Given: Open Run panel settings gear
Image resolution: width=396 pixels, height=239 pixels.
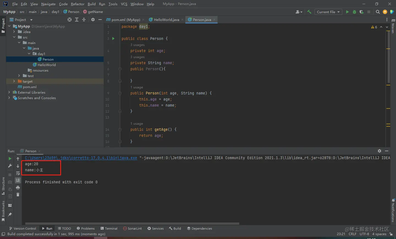Looking at the screenshot, I should pyautogui.click(x=380, y=151).
